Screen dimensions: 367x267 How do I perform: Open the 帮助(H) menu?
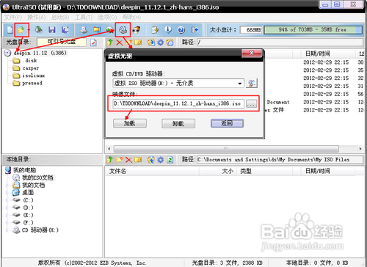point(131,18)
